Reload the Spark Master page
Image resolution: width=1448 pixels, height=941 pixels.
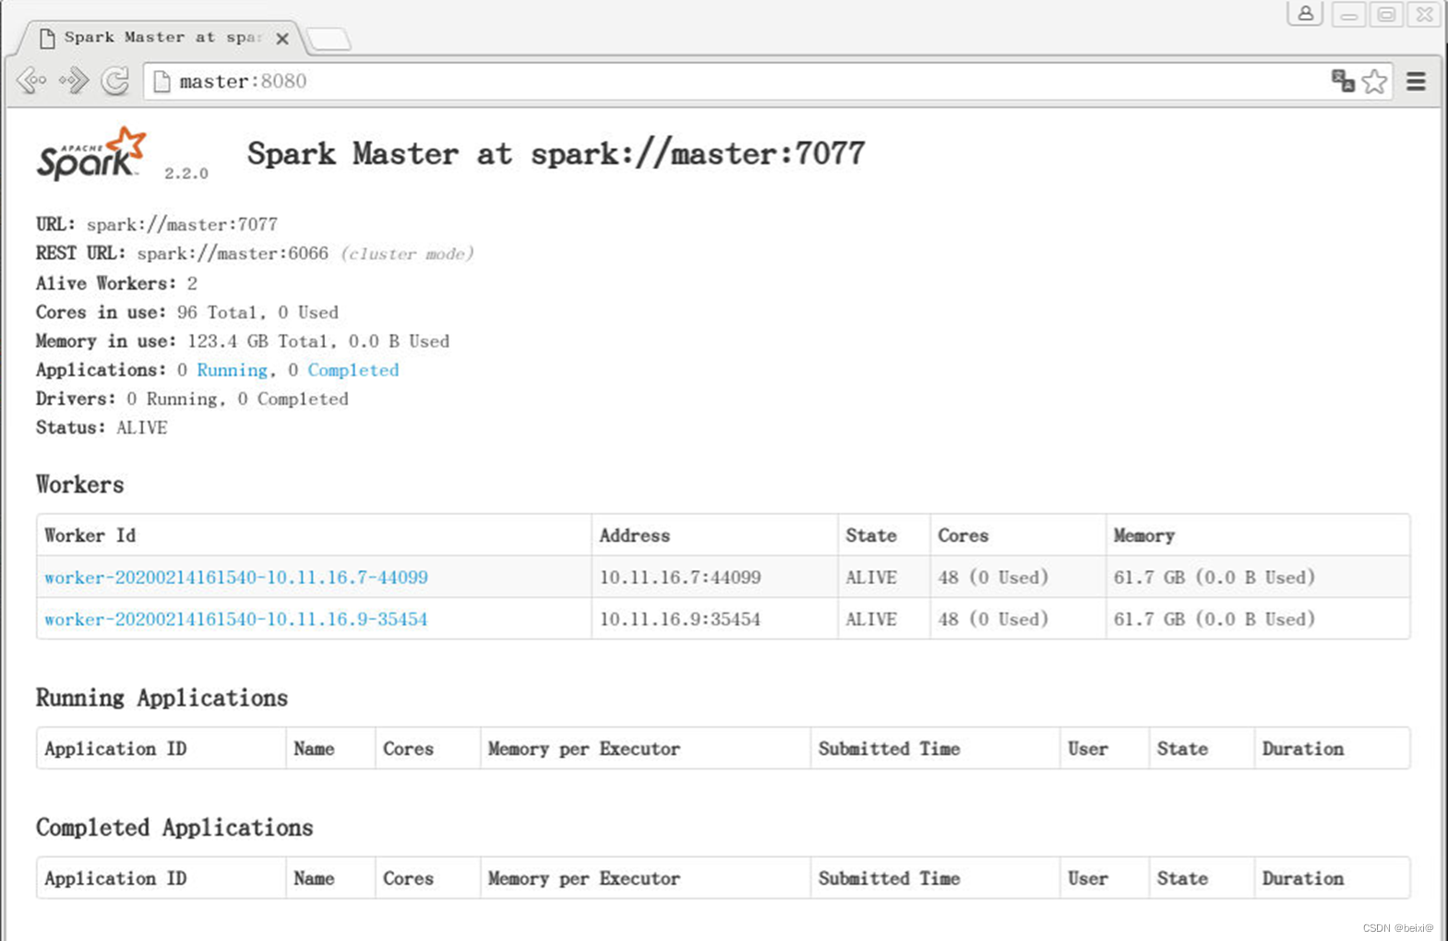click(x=115, y=81)
